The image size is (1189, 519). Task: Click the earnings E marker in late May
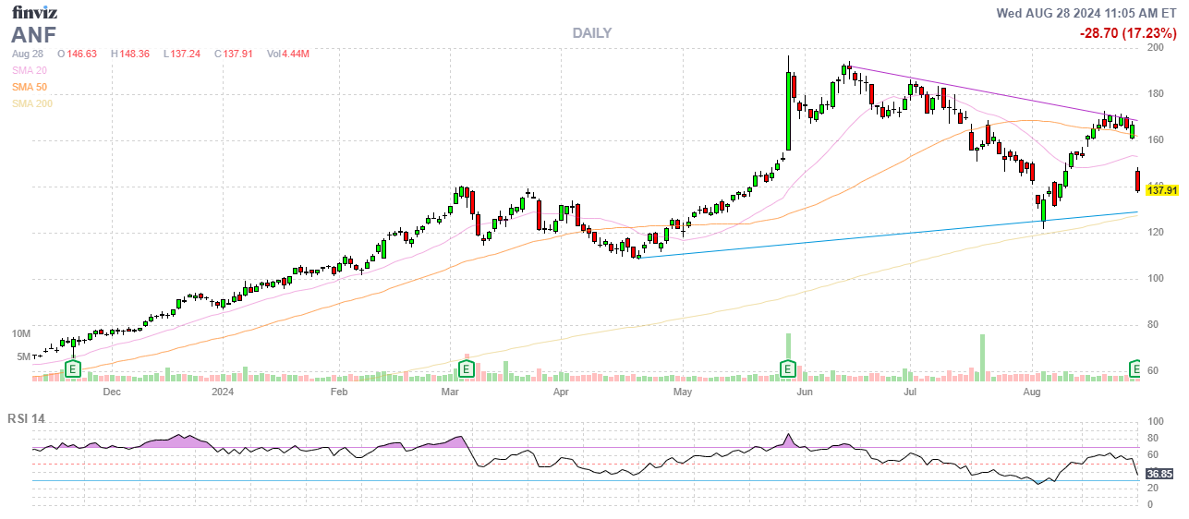point(788,369)
